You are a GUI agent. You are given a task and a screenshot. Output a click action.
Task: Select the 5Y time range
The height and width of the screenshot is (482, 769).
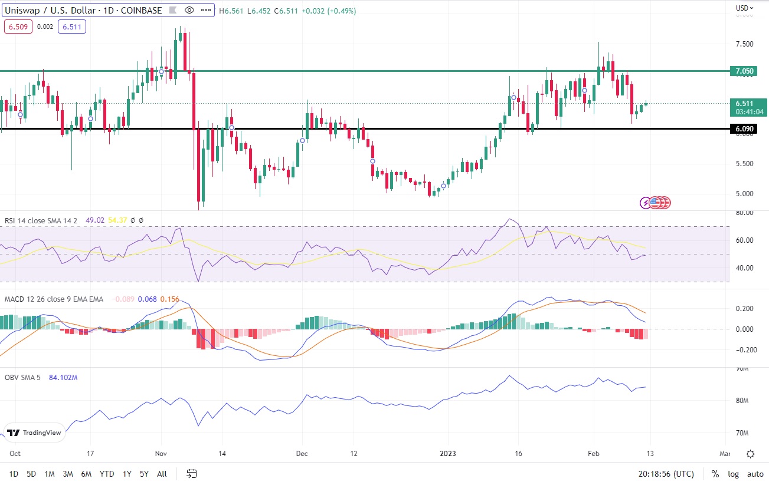144,474
